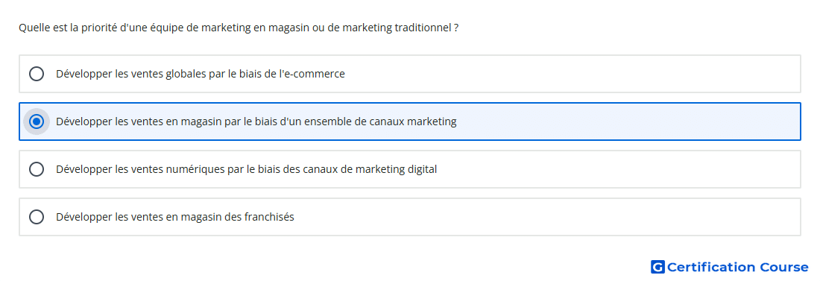Click the empty space in the marketing digital answer box
820x281 pixels.
pyautogui.click(x=617, y=169)
